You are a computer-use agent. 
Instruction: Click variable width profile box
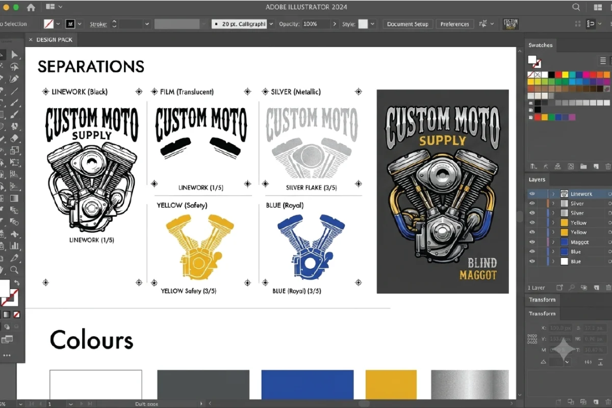[x=176, y=24]
